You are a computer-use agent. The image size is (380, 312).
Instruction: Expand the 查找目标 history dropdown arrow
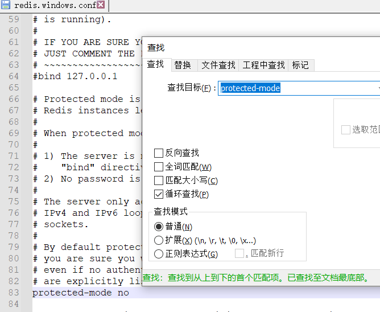pos(378,88)
